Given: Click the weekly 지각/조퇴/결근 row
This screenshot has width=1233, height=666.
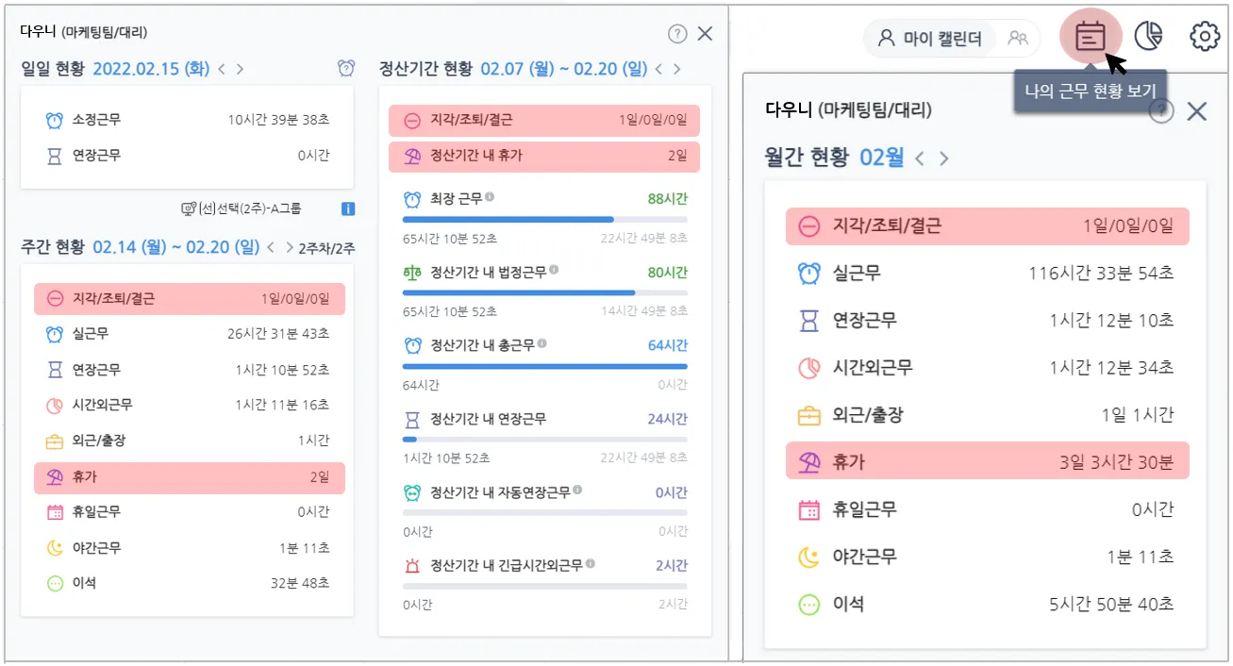Looking at the screenshot, I should coord(189,299).
